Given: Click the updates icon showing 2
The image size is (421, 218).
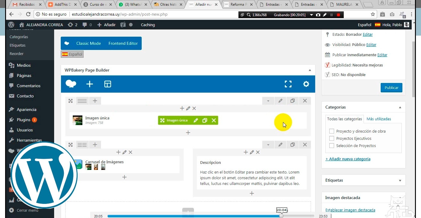Looking at the screenshot, I should point(72,25).
